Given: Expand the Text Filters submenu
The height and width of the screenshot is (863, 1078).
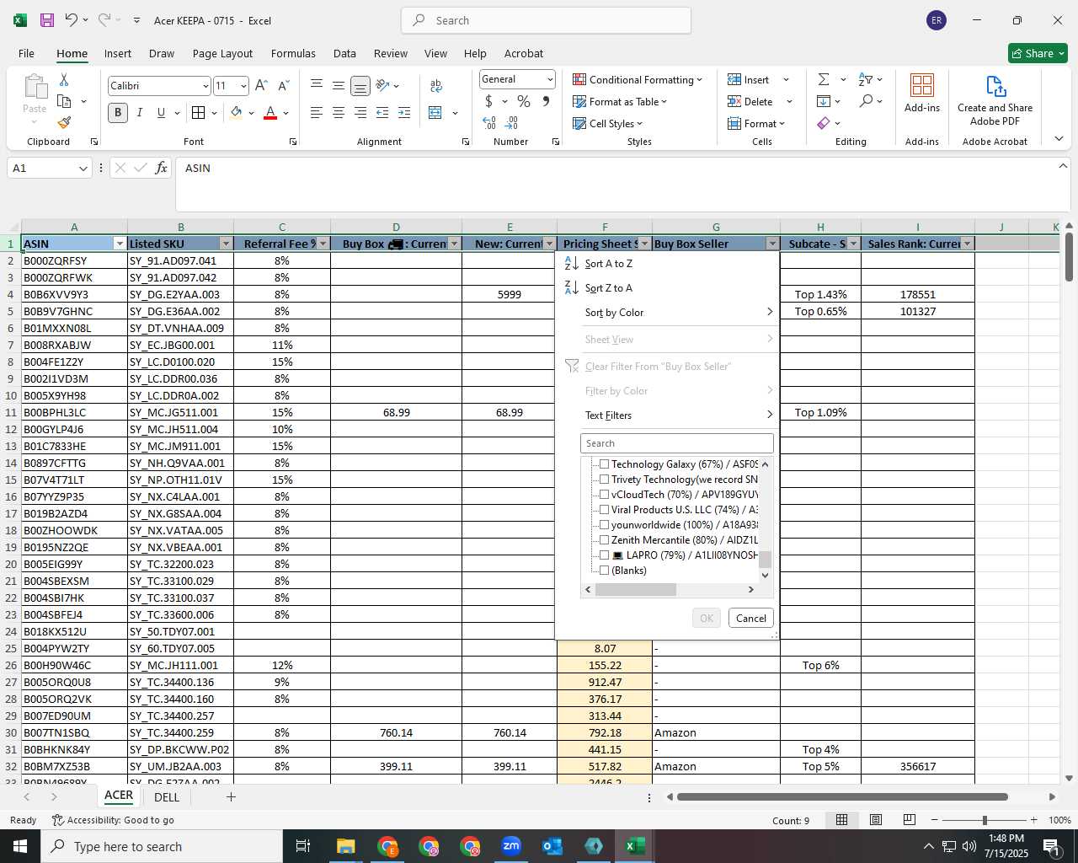Looking at the screenshot, I should tap(667, 415).
